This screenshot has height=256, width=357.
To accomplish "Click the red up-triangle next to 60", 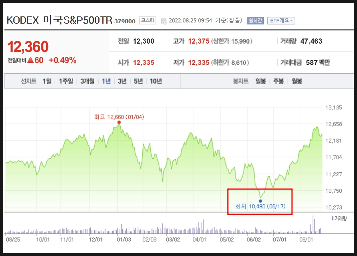I will (x=30, y=60).
